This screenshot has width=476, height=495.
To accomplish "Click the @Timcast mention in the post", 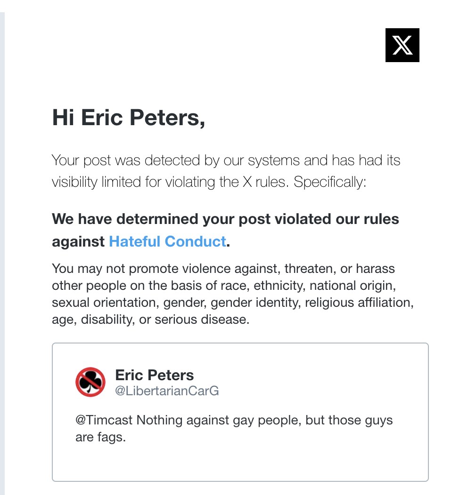I will pyautogui.click(x=104, y=420).
